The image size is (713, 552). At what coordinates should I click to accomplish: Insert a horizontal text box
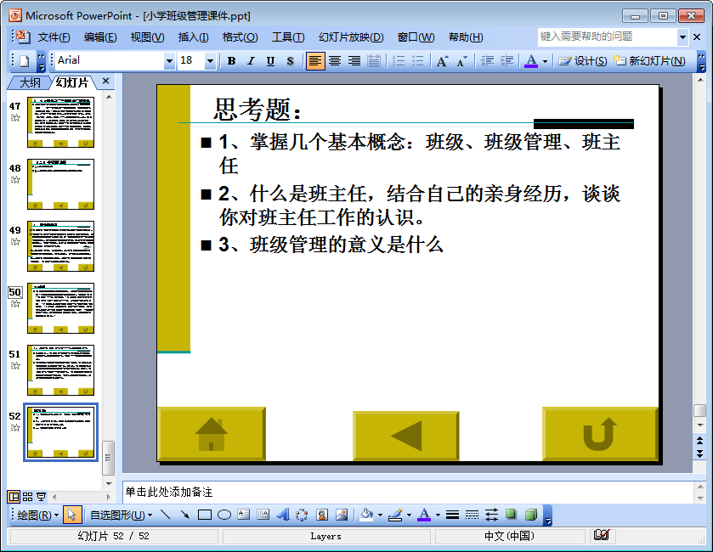[x=244, y=515]
